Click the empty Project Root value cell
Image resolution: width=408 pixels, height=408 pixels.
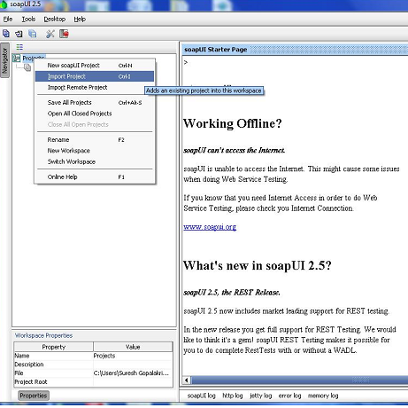(133, 381)
